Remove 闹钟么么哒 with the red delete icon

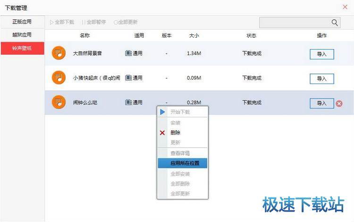[x=339, y=103]
